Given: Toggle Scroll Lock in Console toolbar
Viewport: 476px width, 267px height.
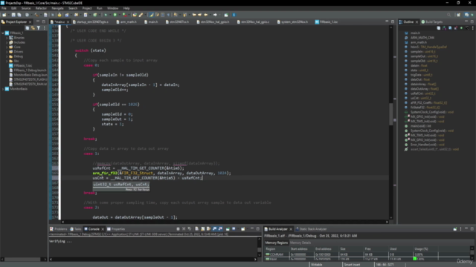Looking at the screenshot, I should coord(203,229).
